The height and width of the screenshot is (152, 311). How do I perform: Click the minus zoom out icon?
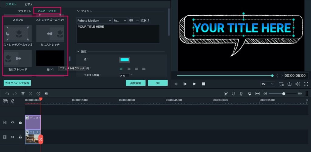tap(265, 94)
